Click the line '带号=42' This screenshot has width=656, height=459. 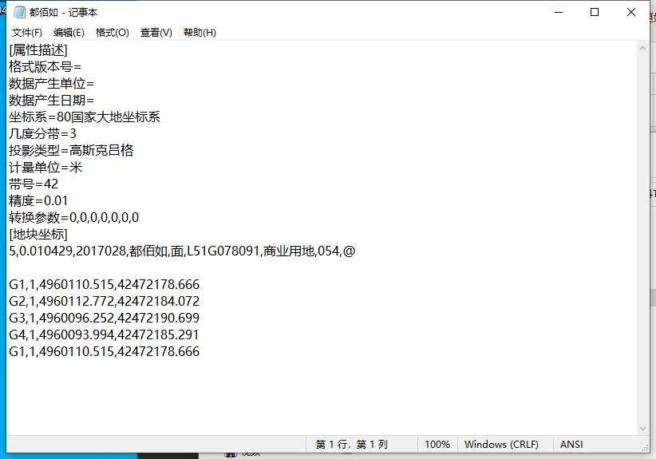(34, 184)
